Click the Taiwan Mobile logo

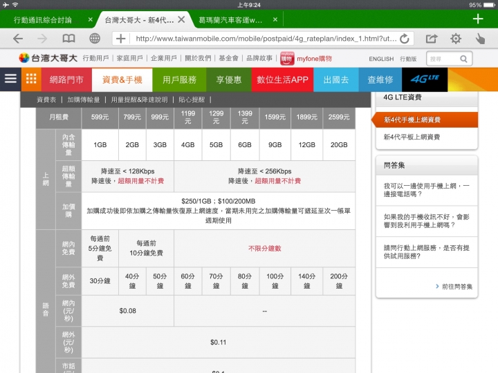coord(48,58)
